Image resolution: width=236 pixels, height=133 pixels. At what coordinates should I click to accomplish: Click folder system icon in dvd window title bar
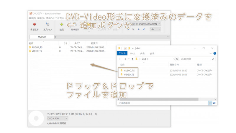point(119,48)
